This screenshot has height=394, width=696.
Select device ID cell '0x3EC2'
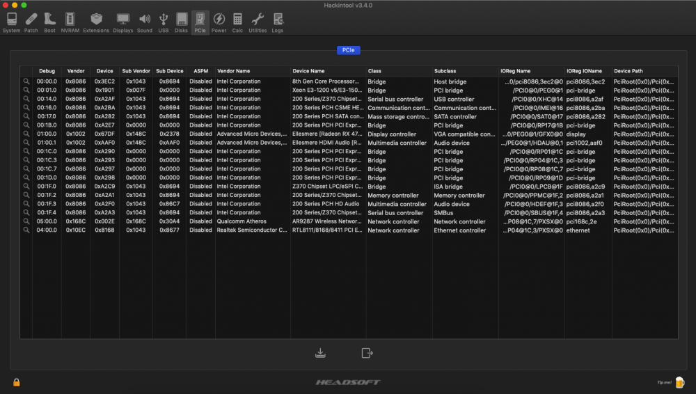point(105,81)
